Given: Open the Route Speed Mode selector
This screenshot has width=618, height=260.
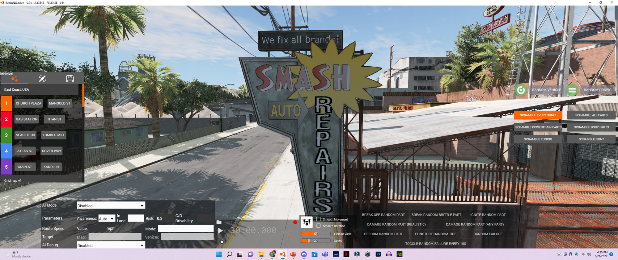Looking at the screenshot, I should [x=186, y=229].
